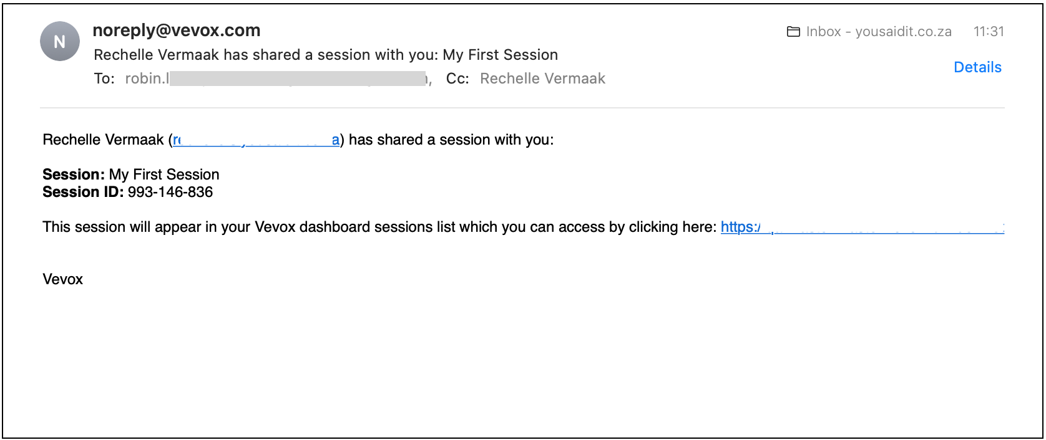1046x440 pixels.
Task: Click the Inbox folder icon
Action: coord(793,32)
